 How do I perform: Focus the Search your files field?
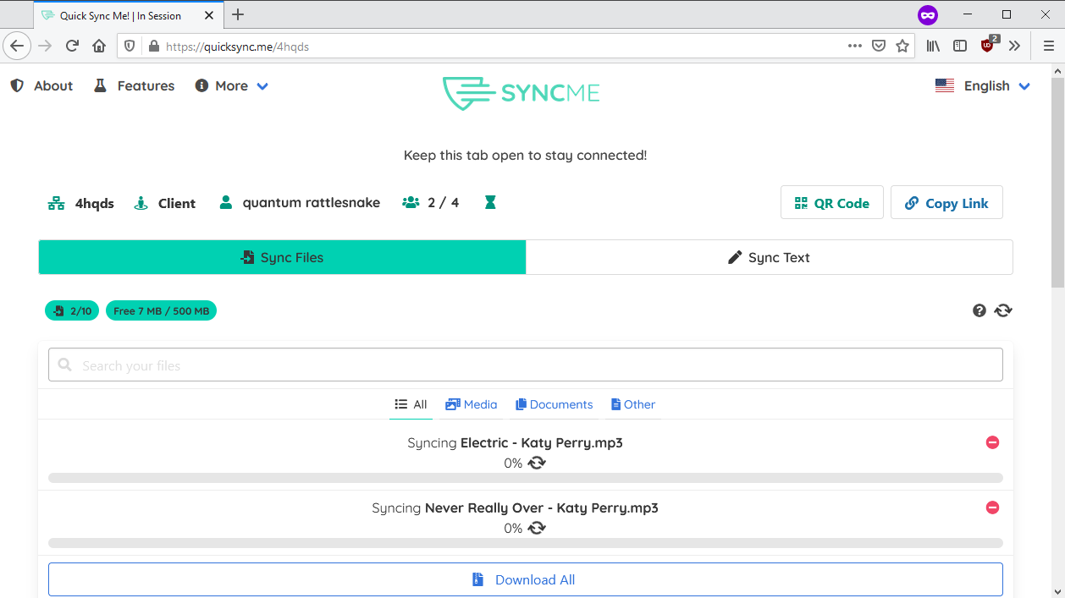(x=526, y=365)
